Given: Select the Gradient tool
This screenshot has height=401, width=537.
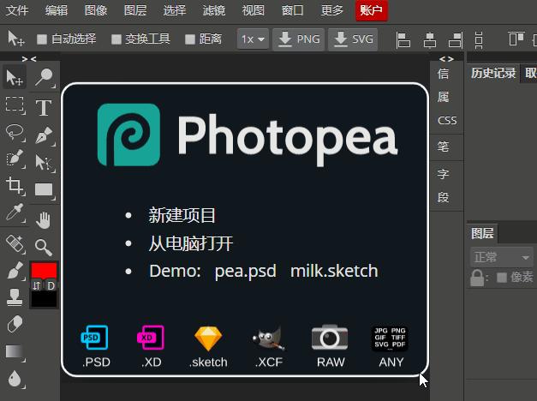Looking at the screenshot, I should (15, 352).
